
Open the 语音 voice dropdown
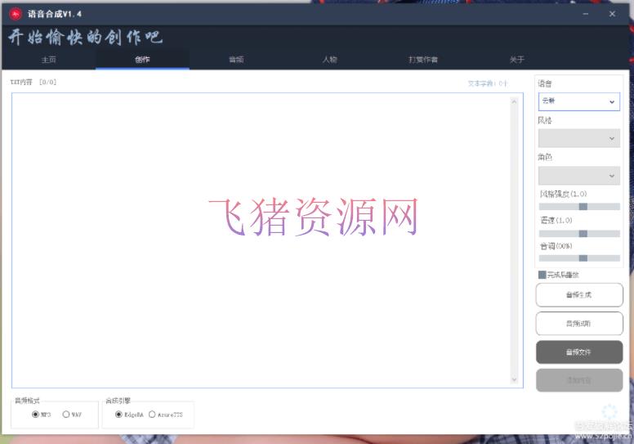point(579,101)
